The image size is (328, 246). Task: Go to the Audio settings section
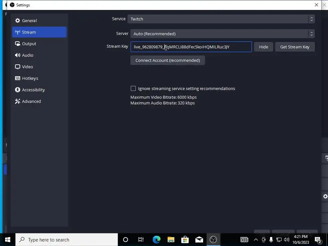39,55
